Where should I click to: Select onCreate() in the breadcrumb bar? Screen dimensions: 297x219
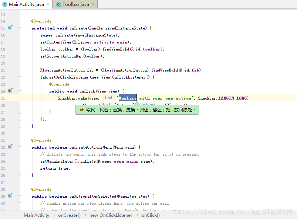[69, 215]
